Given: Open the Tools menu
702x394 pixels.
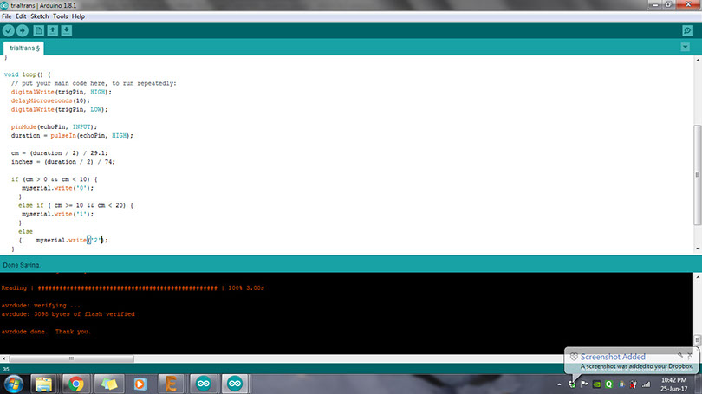Looking at the screenshot, I should [61, 16].
